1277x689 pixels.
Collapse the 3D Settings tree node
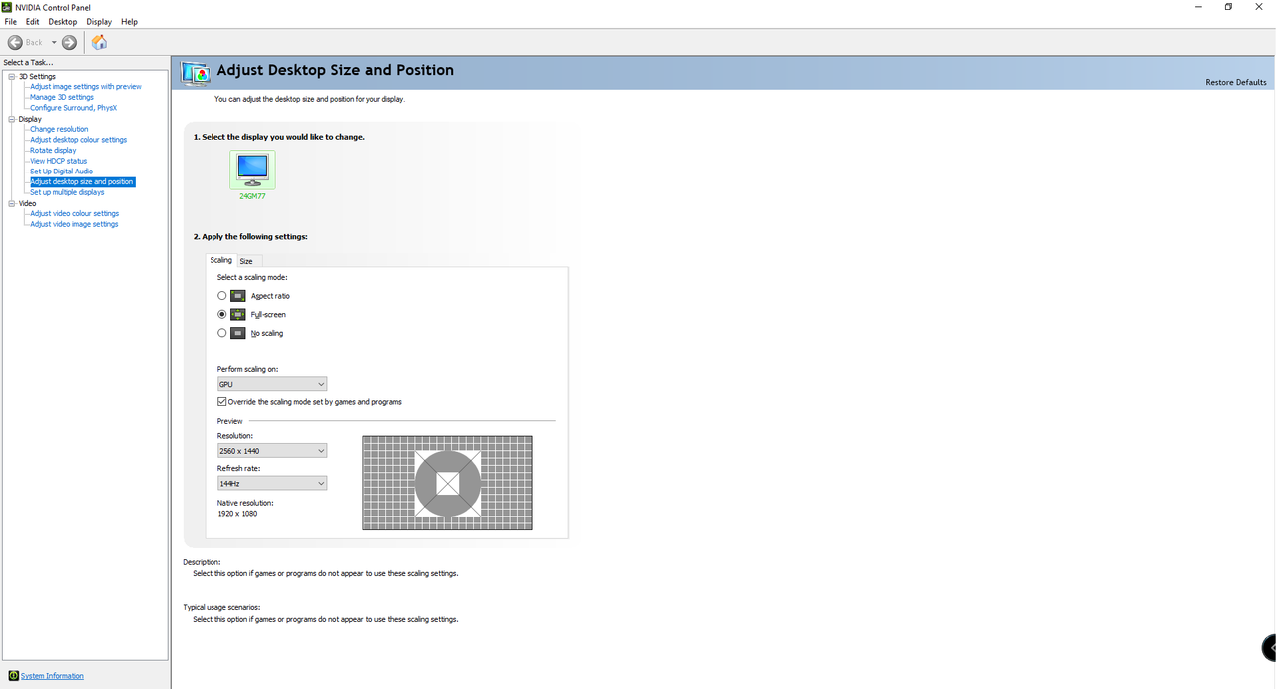12,76
